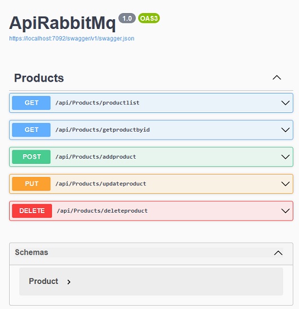The height and width of the screenshot is (309, 299).
Task: Select the /api/Products/productlist path
Action: point(97,103)
